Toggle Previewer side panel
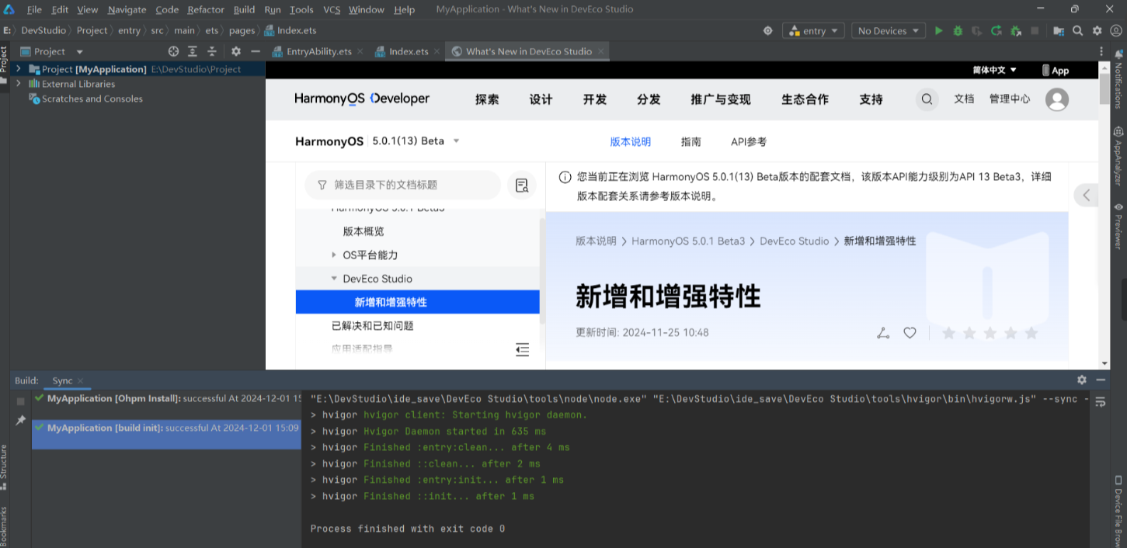This screenshot has width=1127, height=548. [1118, 226]
